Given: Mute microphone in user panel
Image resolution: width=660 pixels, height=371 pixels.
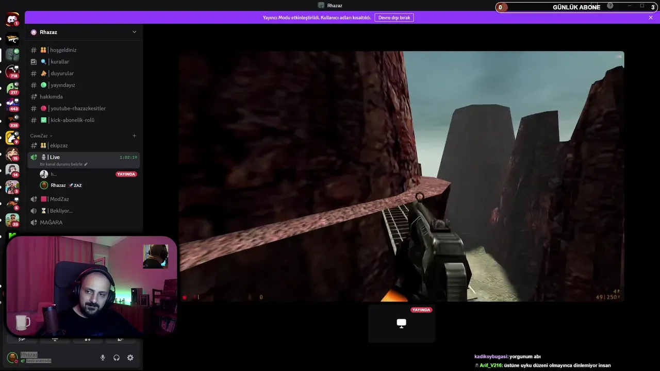Looking at the screenshot, I should coord(103,358).
